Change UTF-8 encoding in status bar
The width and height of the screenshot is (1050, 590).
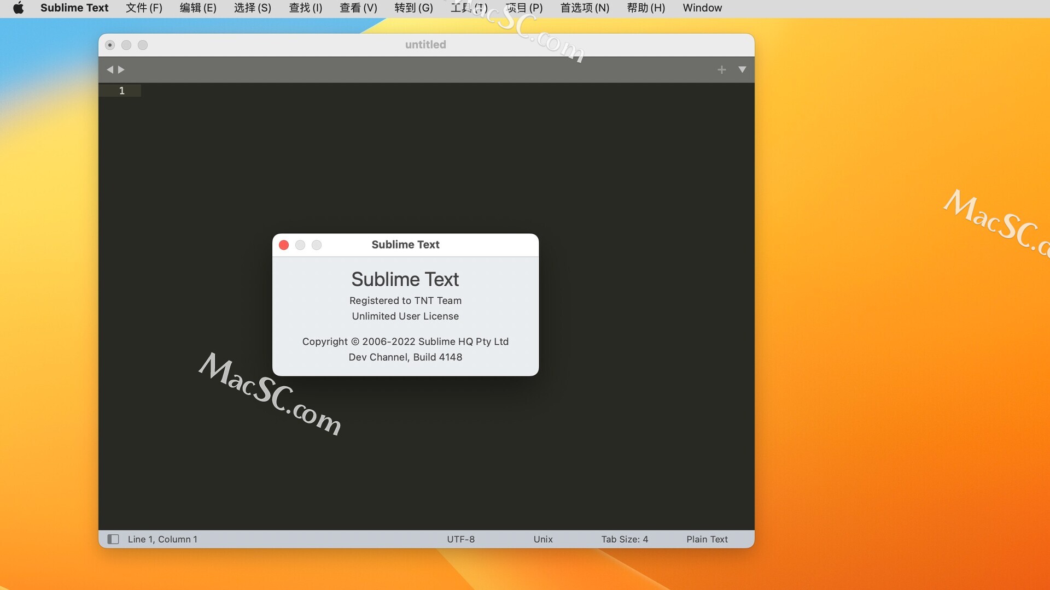click(461, 539)
